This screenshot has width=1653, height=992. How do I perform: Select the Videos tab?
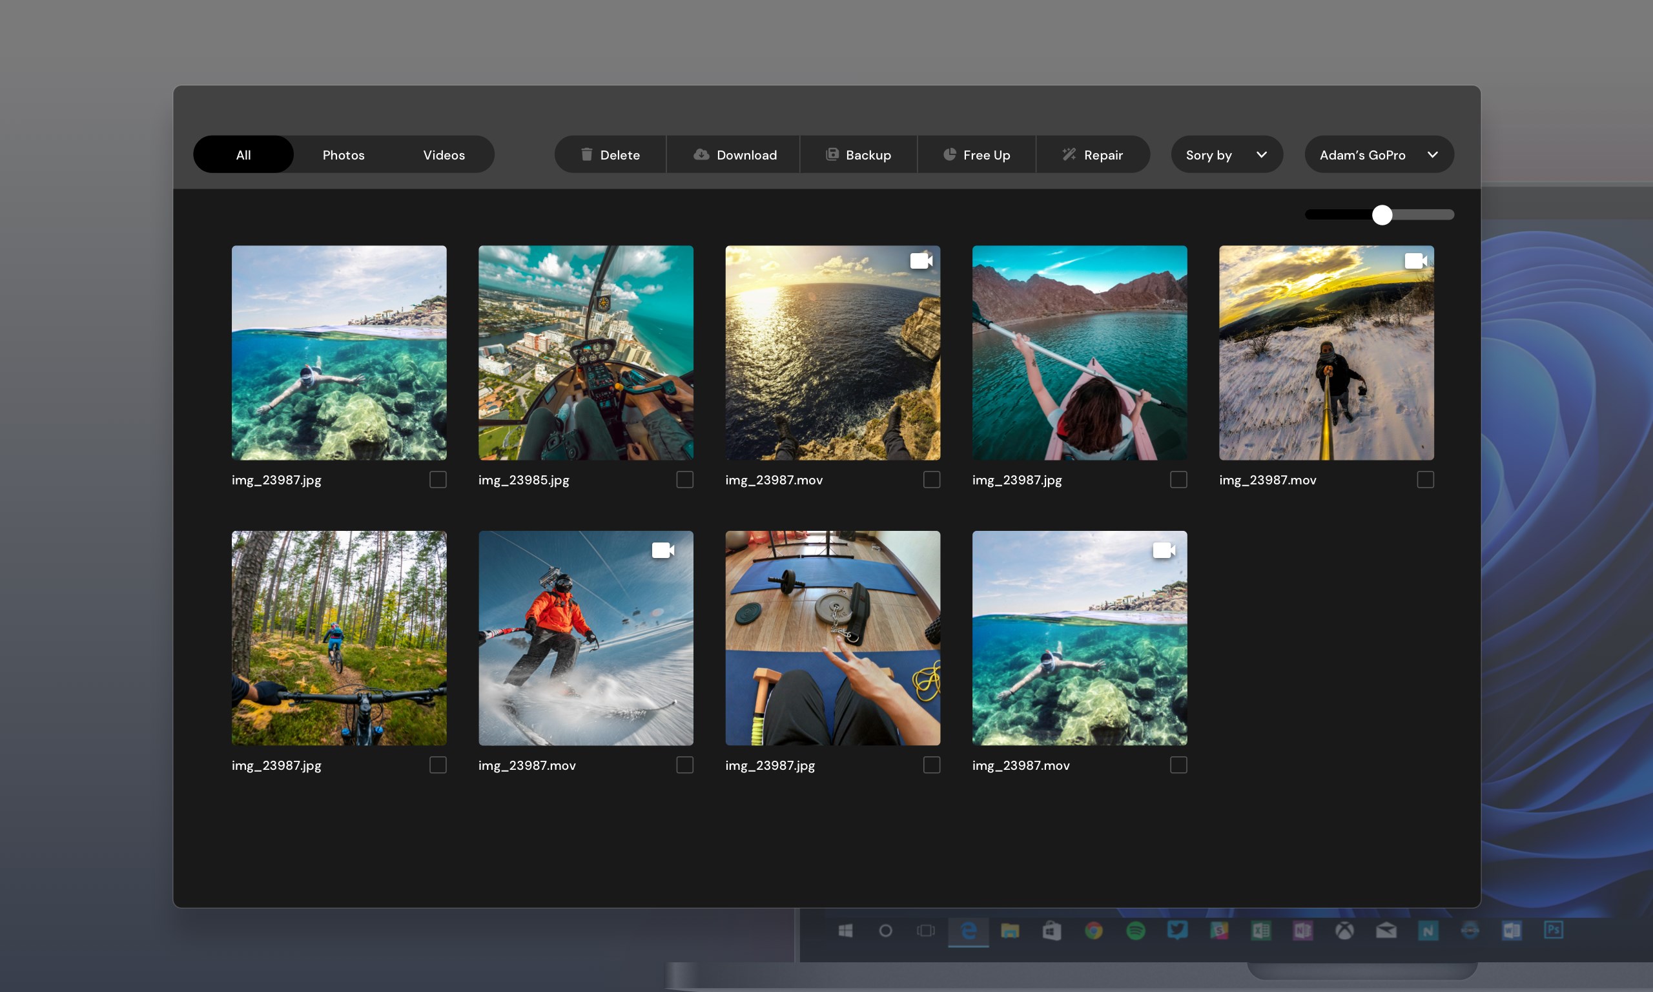pyautogui.click(x=444, y=154)
